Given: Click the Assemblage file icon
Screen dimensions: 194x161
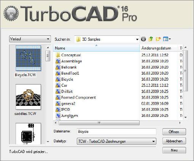Looking at the screenshot, I should 58,61.
